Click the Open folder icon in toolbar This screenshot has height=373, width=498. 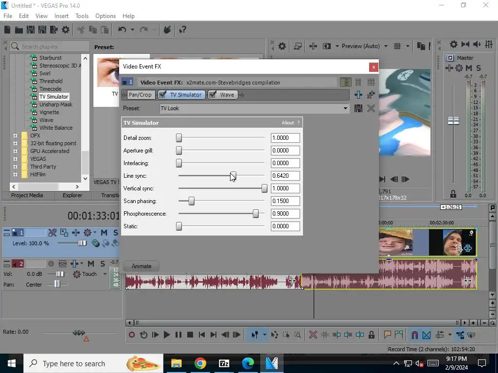coord(19,30)
